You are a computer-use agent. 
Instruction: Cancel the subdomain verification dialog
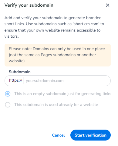click(58, 135)
